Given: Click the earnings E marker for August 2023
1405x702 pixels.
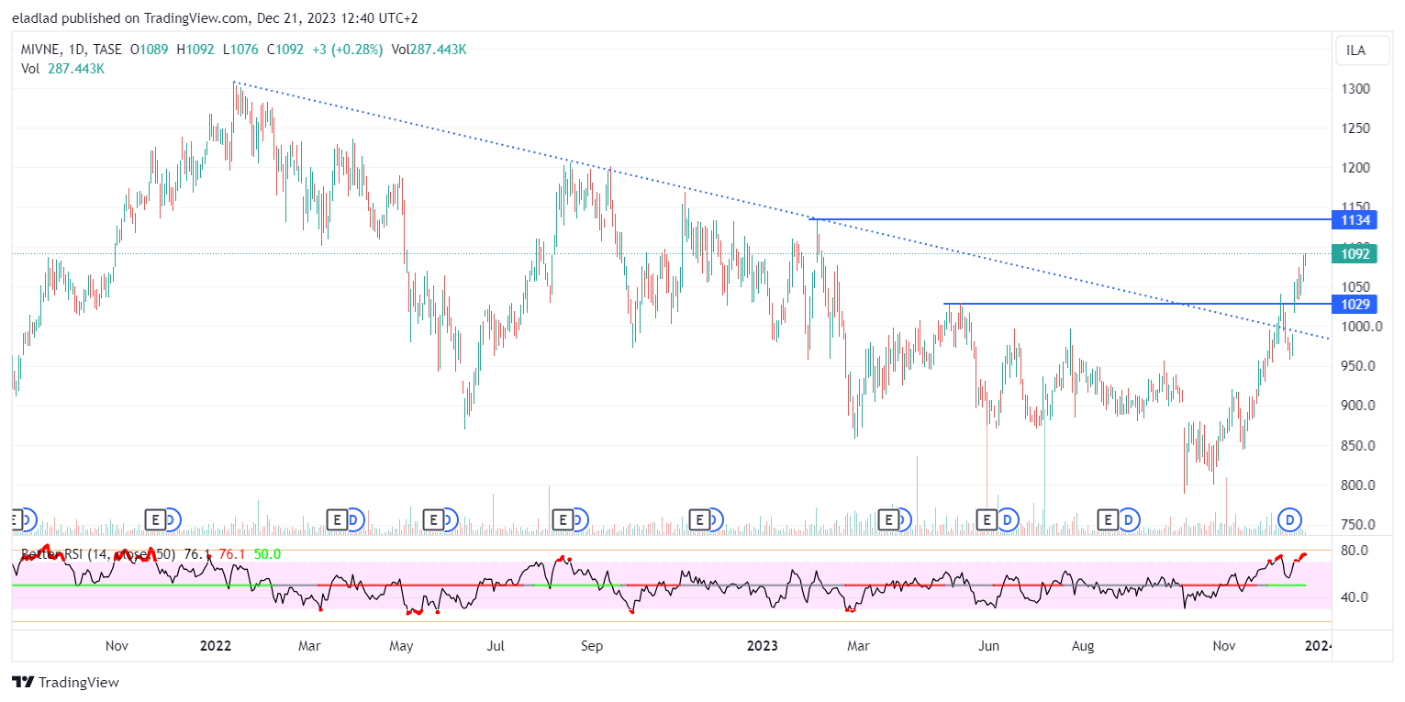Looking at the screenshot, I should click(1108, 520).
